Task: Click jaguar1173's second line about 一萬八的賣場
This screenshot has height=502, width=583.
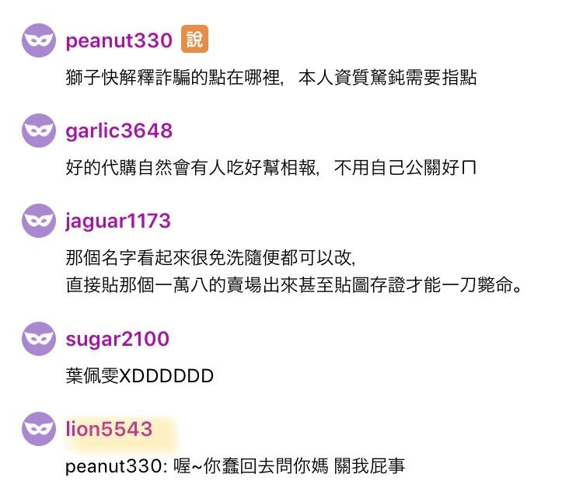Action: (294, 285)
